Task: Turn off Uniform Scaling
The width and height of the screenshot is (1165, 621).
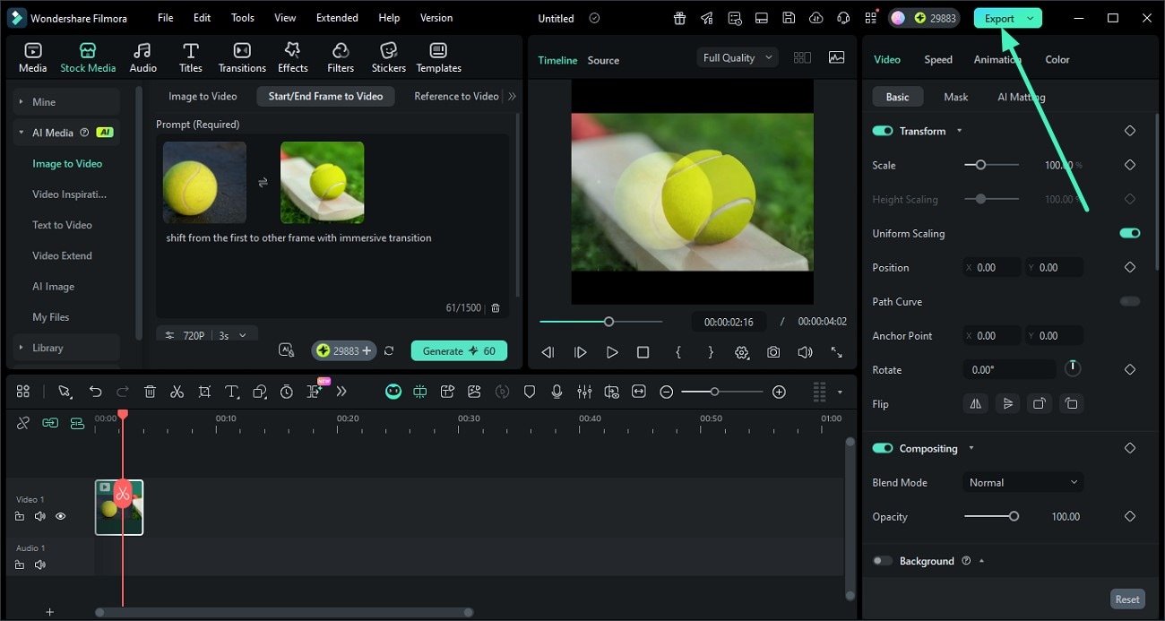Action: click(x=1129, y=233)
